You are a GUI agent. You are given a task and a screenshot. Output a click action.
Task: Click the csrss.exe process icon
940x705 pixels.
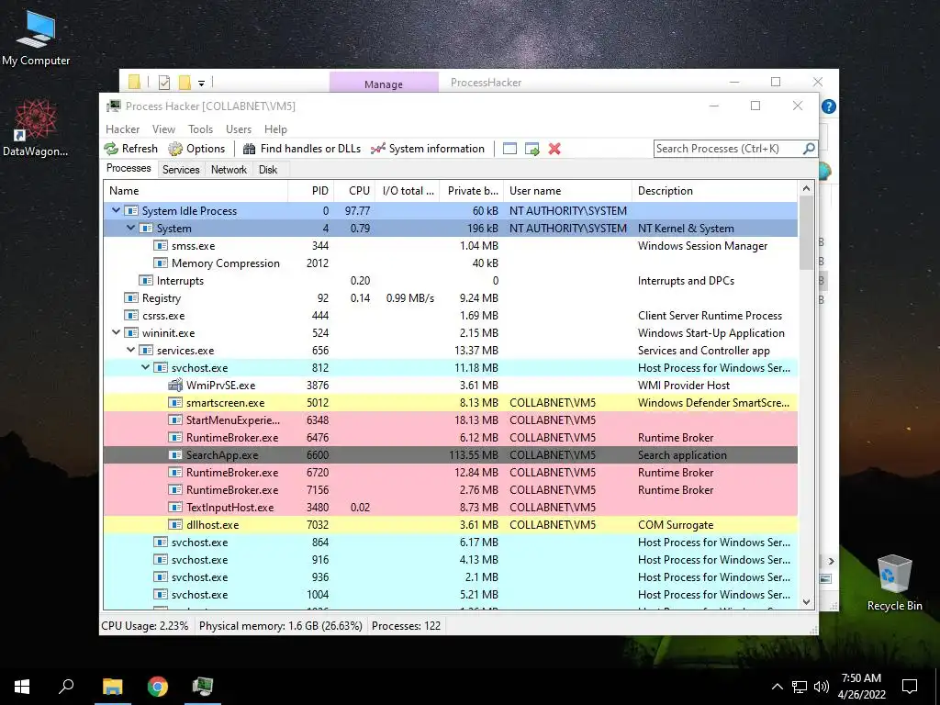click(130, 316)
